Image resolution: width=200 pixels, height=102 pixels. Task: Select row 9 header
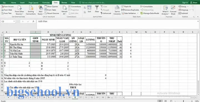pyautogui.click(x=2, y=63)
